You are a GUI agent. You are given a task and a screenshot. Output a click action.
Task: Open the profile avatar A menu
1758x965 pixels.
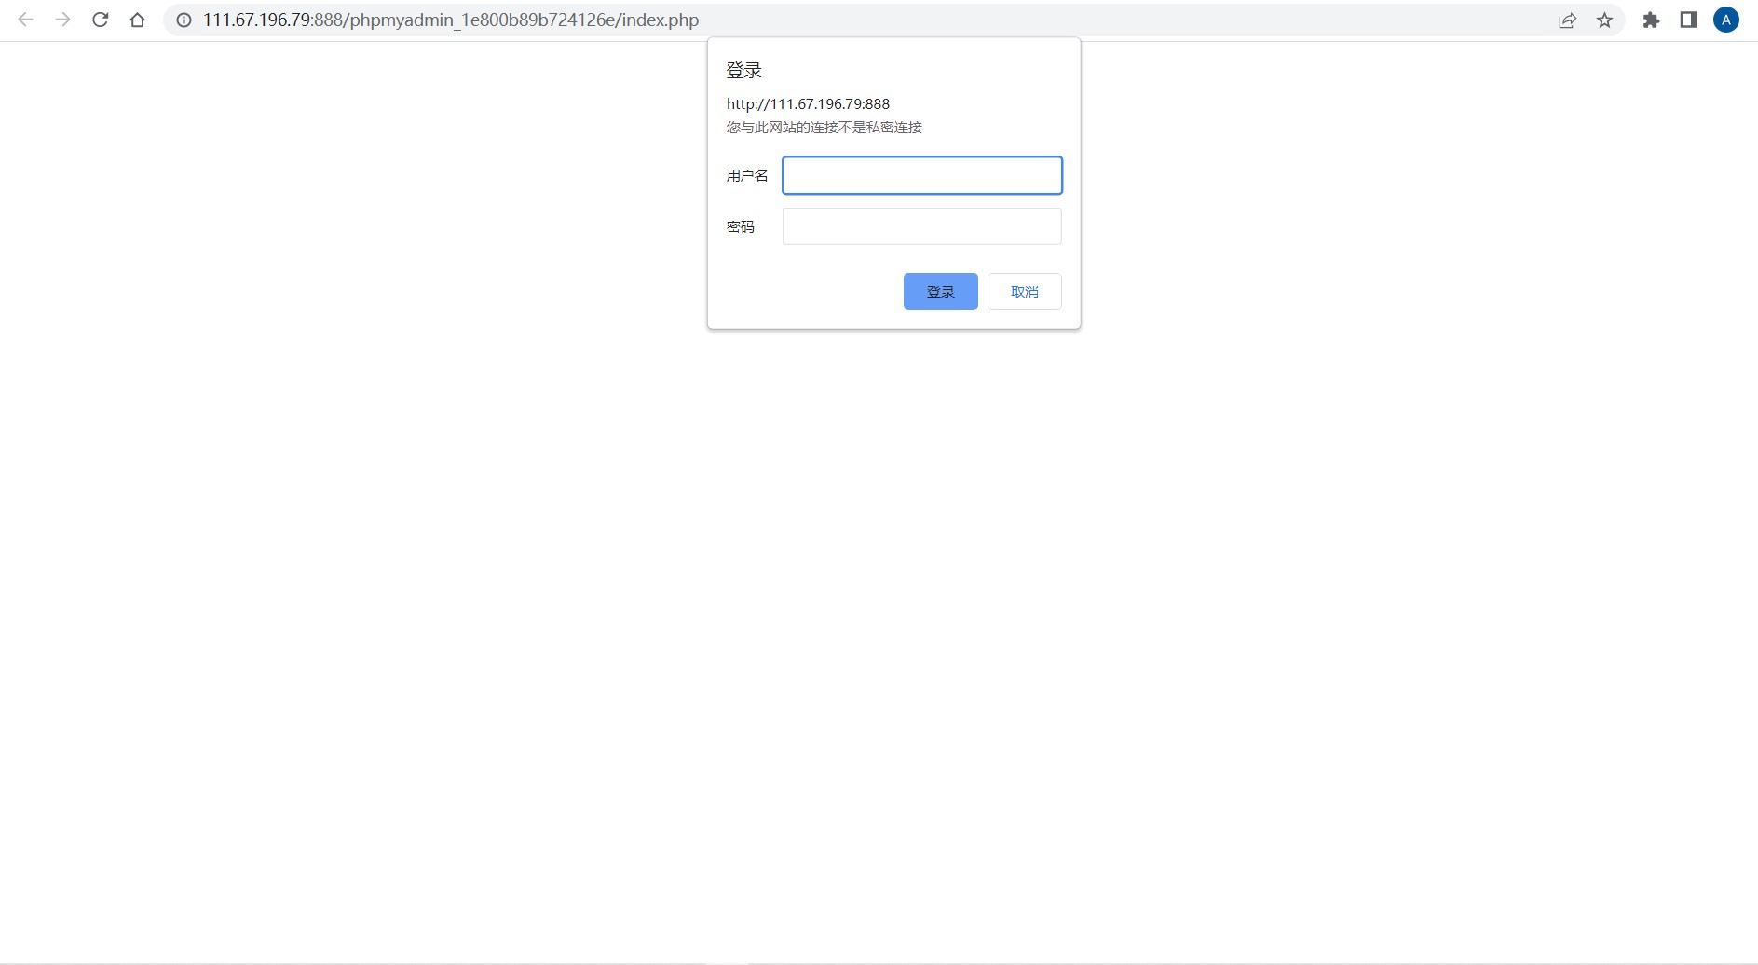tap(1726, 20)
